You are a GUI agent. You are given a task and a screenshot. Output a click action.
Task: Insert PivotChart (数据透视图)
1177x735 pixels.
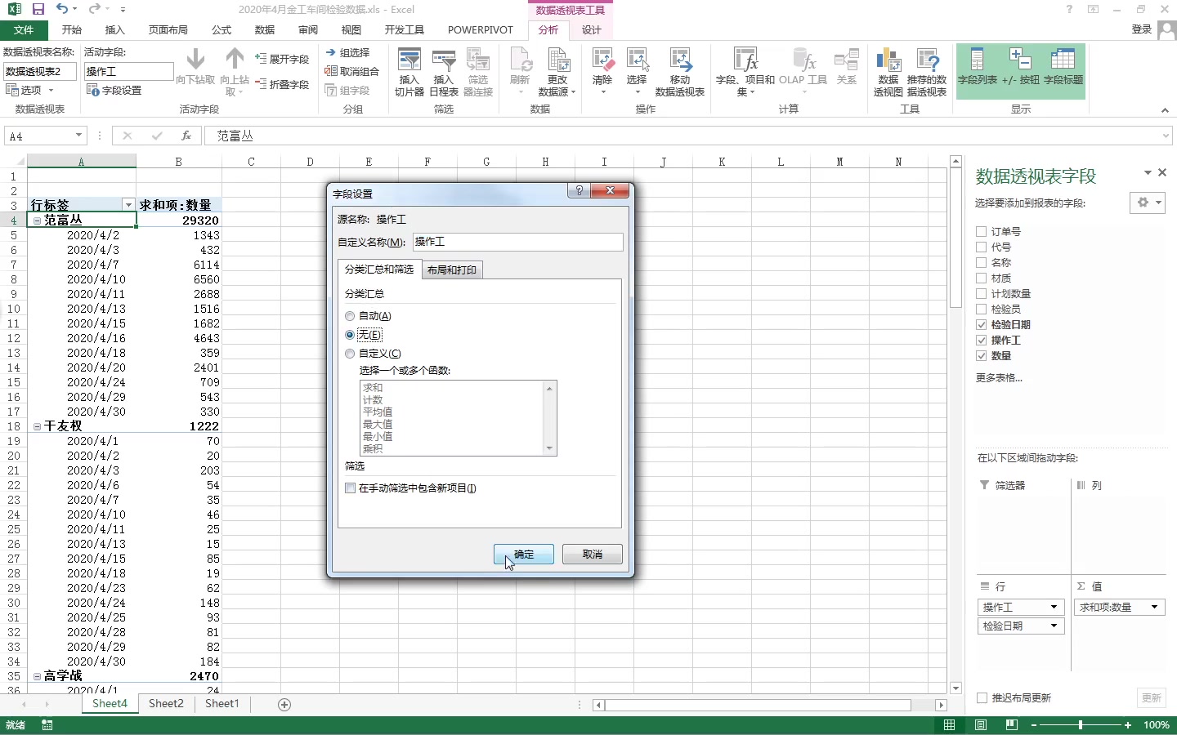click(888, 72)
